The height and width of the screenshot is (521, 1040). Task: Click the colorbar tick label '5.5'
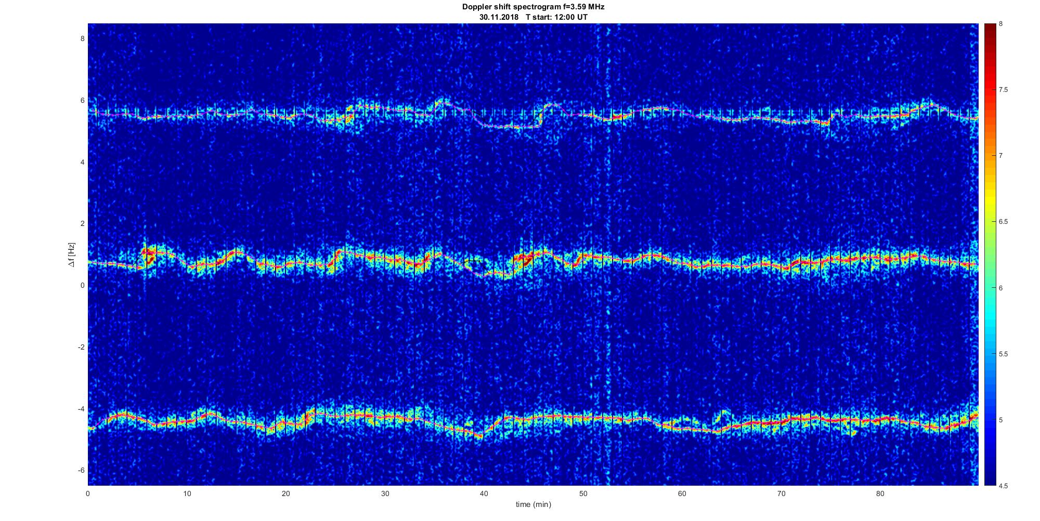point(1004,354)
